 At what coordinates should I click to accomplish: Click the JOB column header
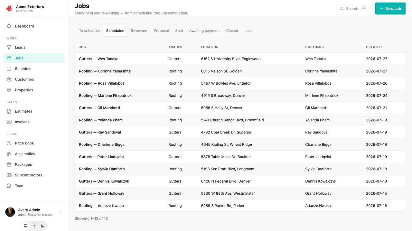coord(82,47)
